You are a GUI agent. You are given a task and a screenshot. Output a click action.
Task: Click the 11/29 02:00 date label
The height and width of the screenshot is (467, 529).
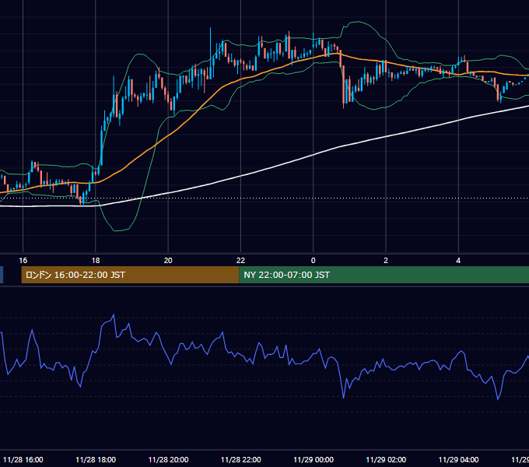pyautogui.click(x=386, y=459)
